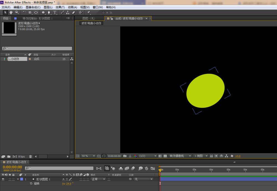Open the 有效摄像机 camera dropdown

180,156
